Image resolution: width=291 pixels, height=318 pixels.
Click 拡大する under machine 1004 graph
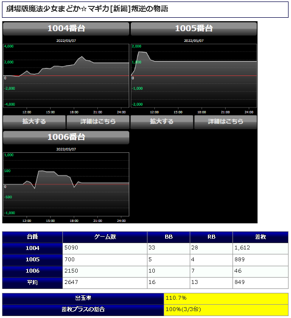34,122
